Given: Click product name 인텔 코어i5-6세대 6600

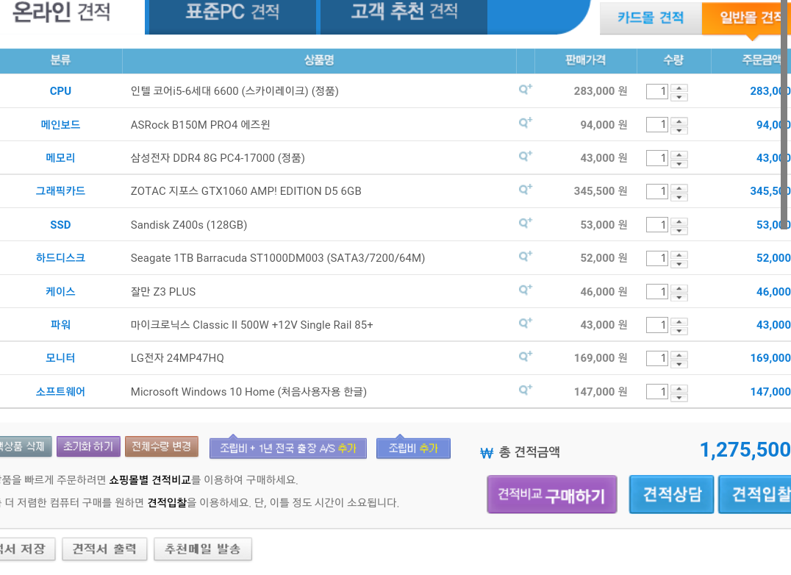Looking at the screenshot, I should point(235,91).
